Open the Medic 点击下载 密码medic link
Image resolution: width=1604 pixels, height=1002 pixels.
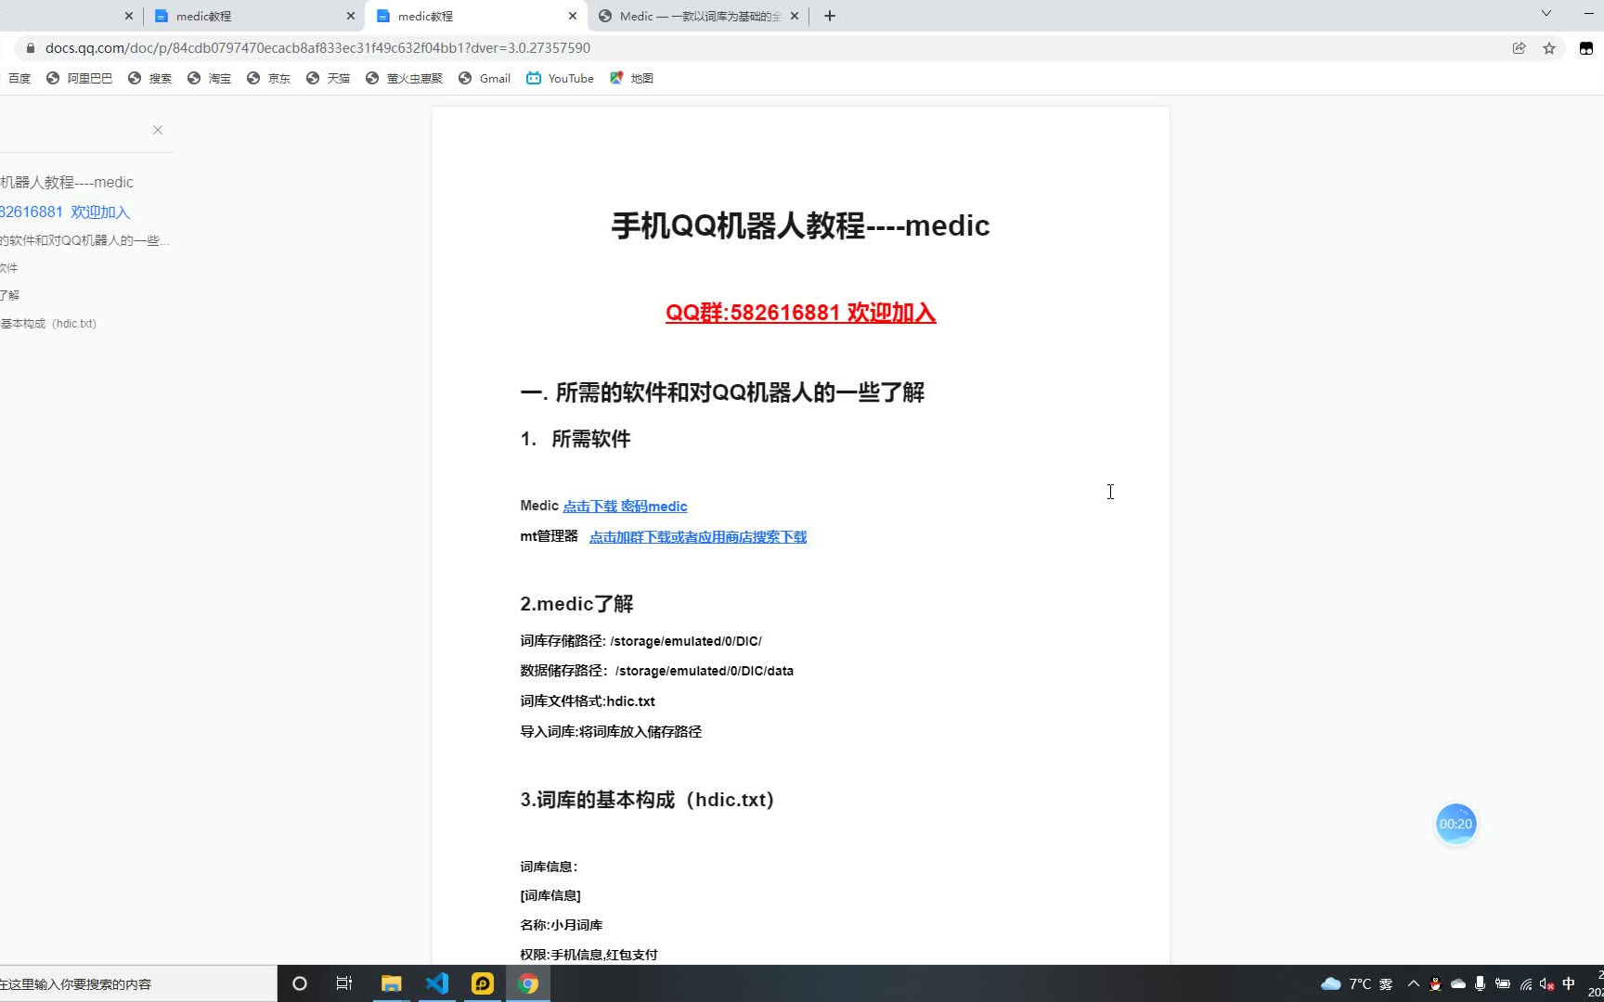tap(625, 507)
